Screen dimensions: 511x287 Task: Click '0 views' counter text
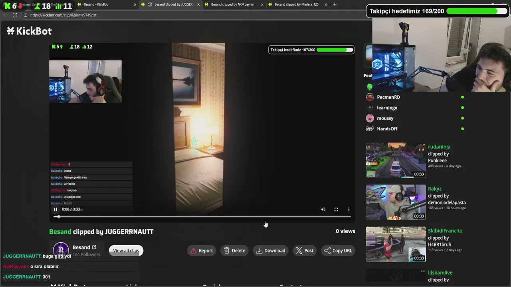(345, 231)
